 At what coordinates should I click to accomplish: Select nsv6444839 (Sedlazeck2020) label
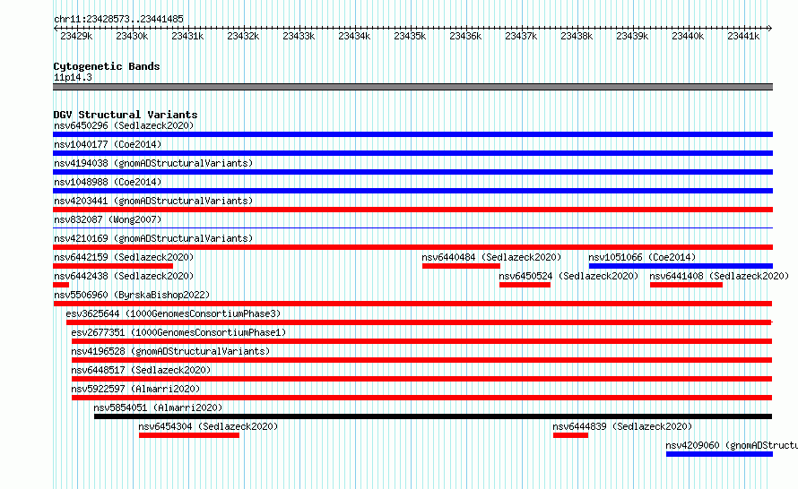pyautogui.click(x=622, y=426)
